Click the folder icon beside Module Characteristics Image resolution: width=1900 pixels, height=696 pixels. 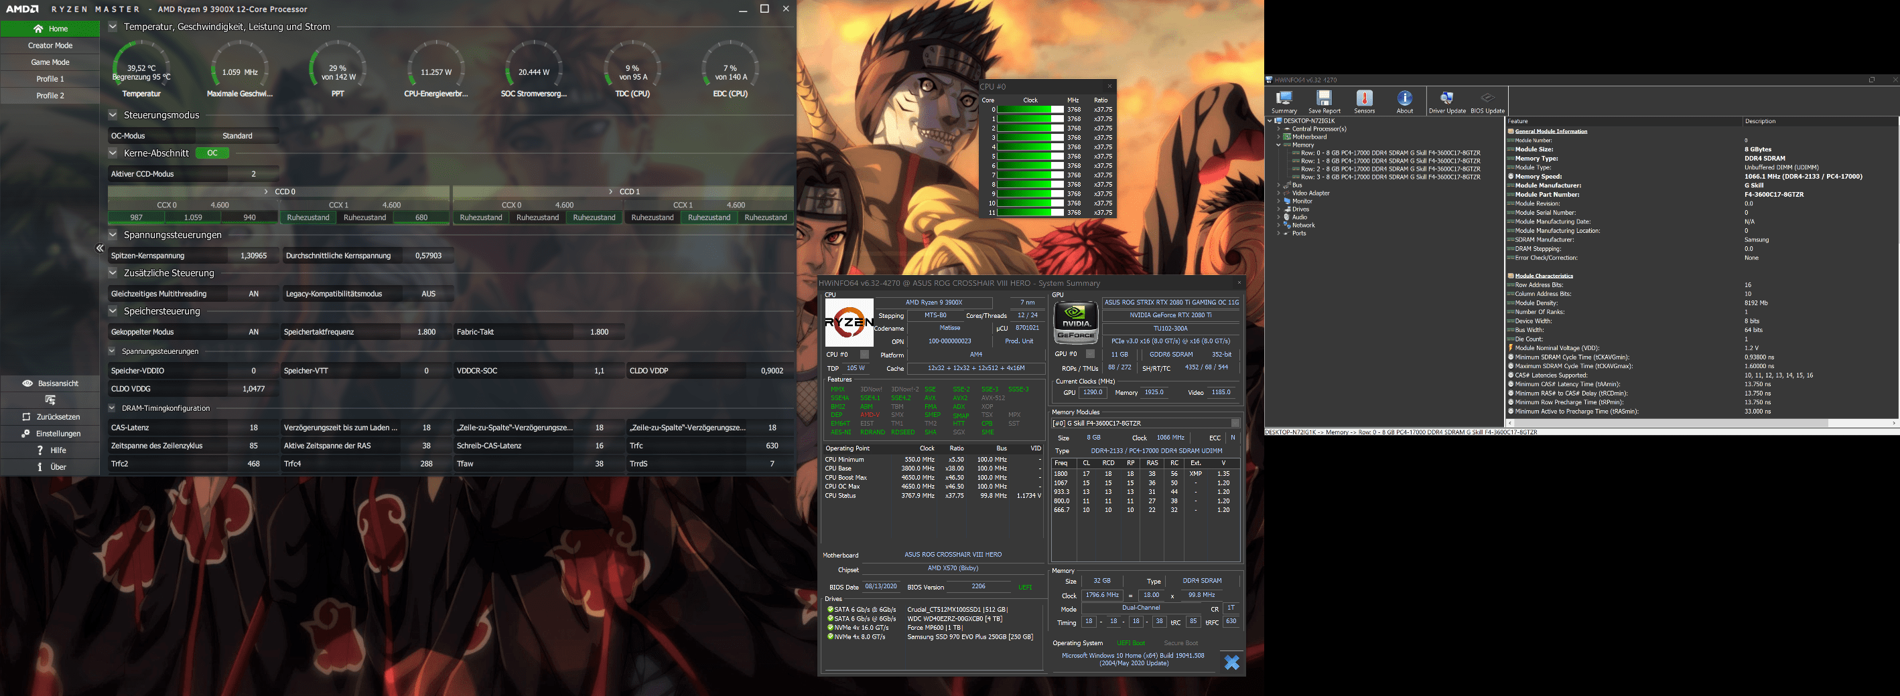1511,276
